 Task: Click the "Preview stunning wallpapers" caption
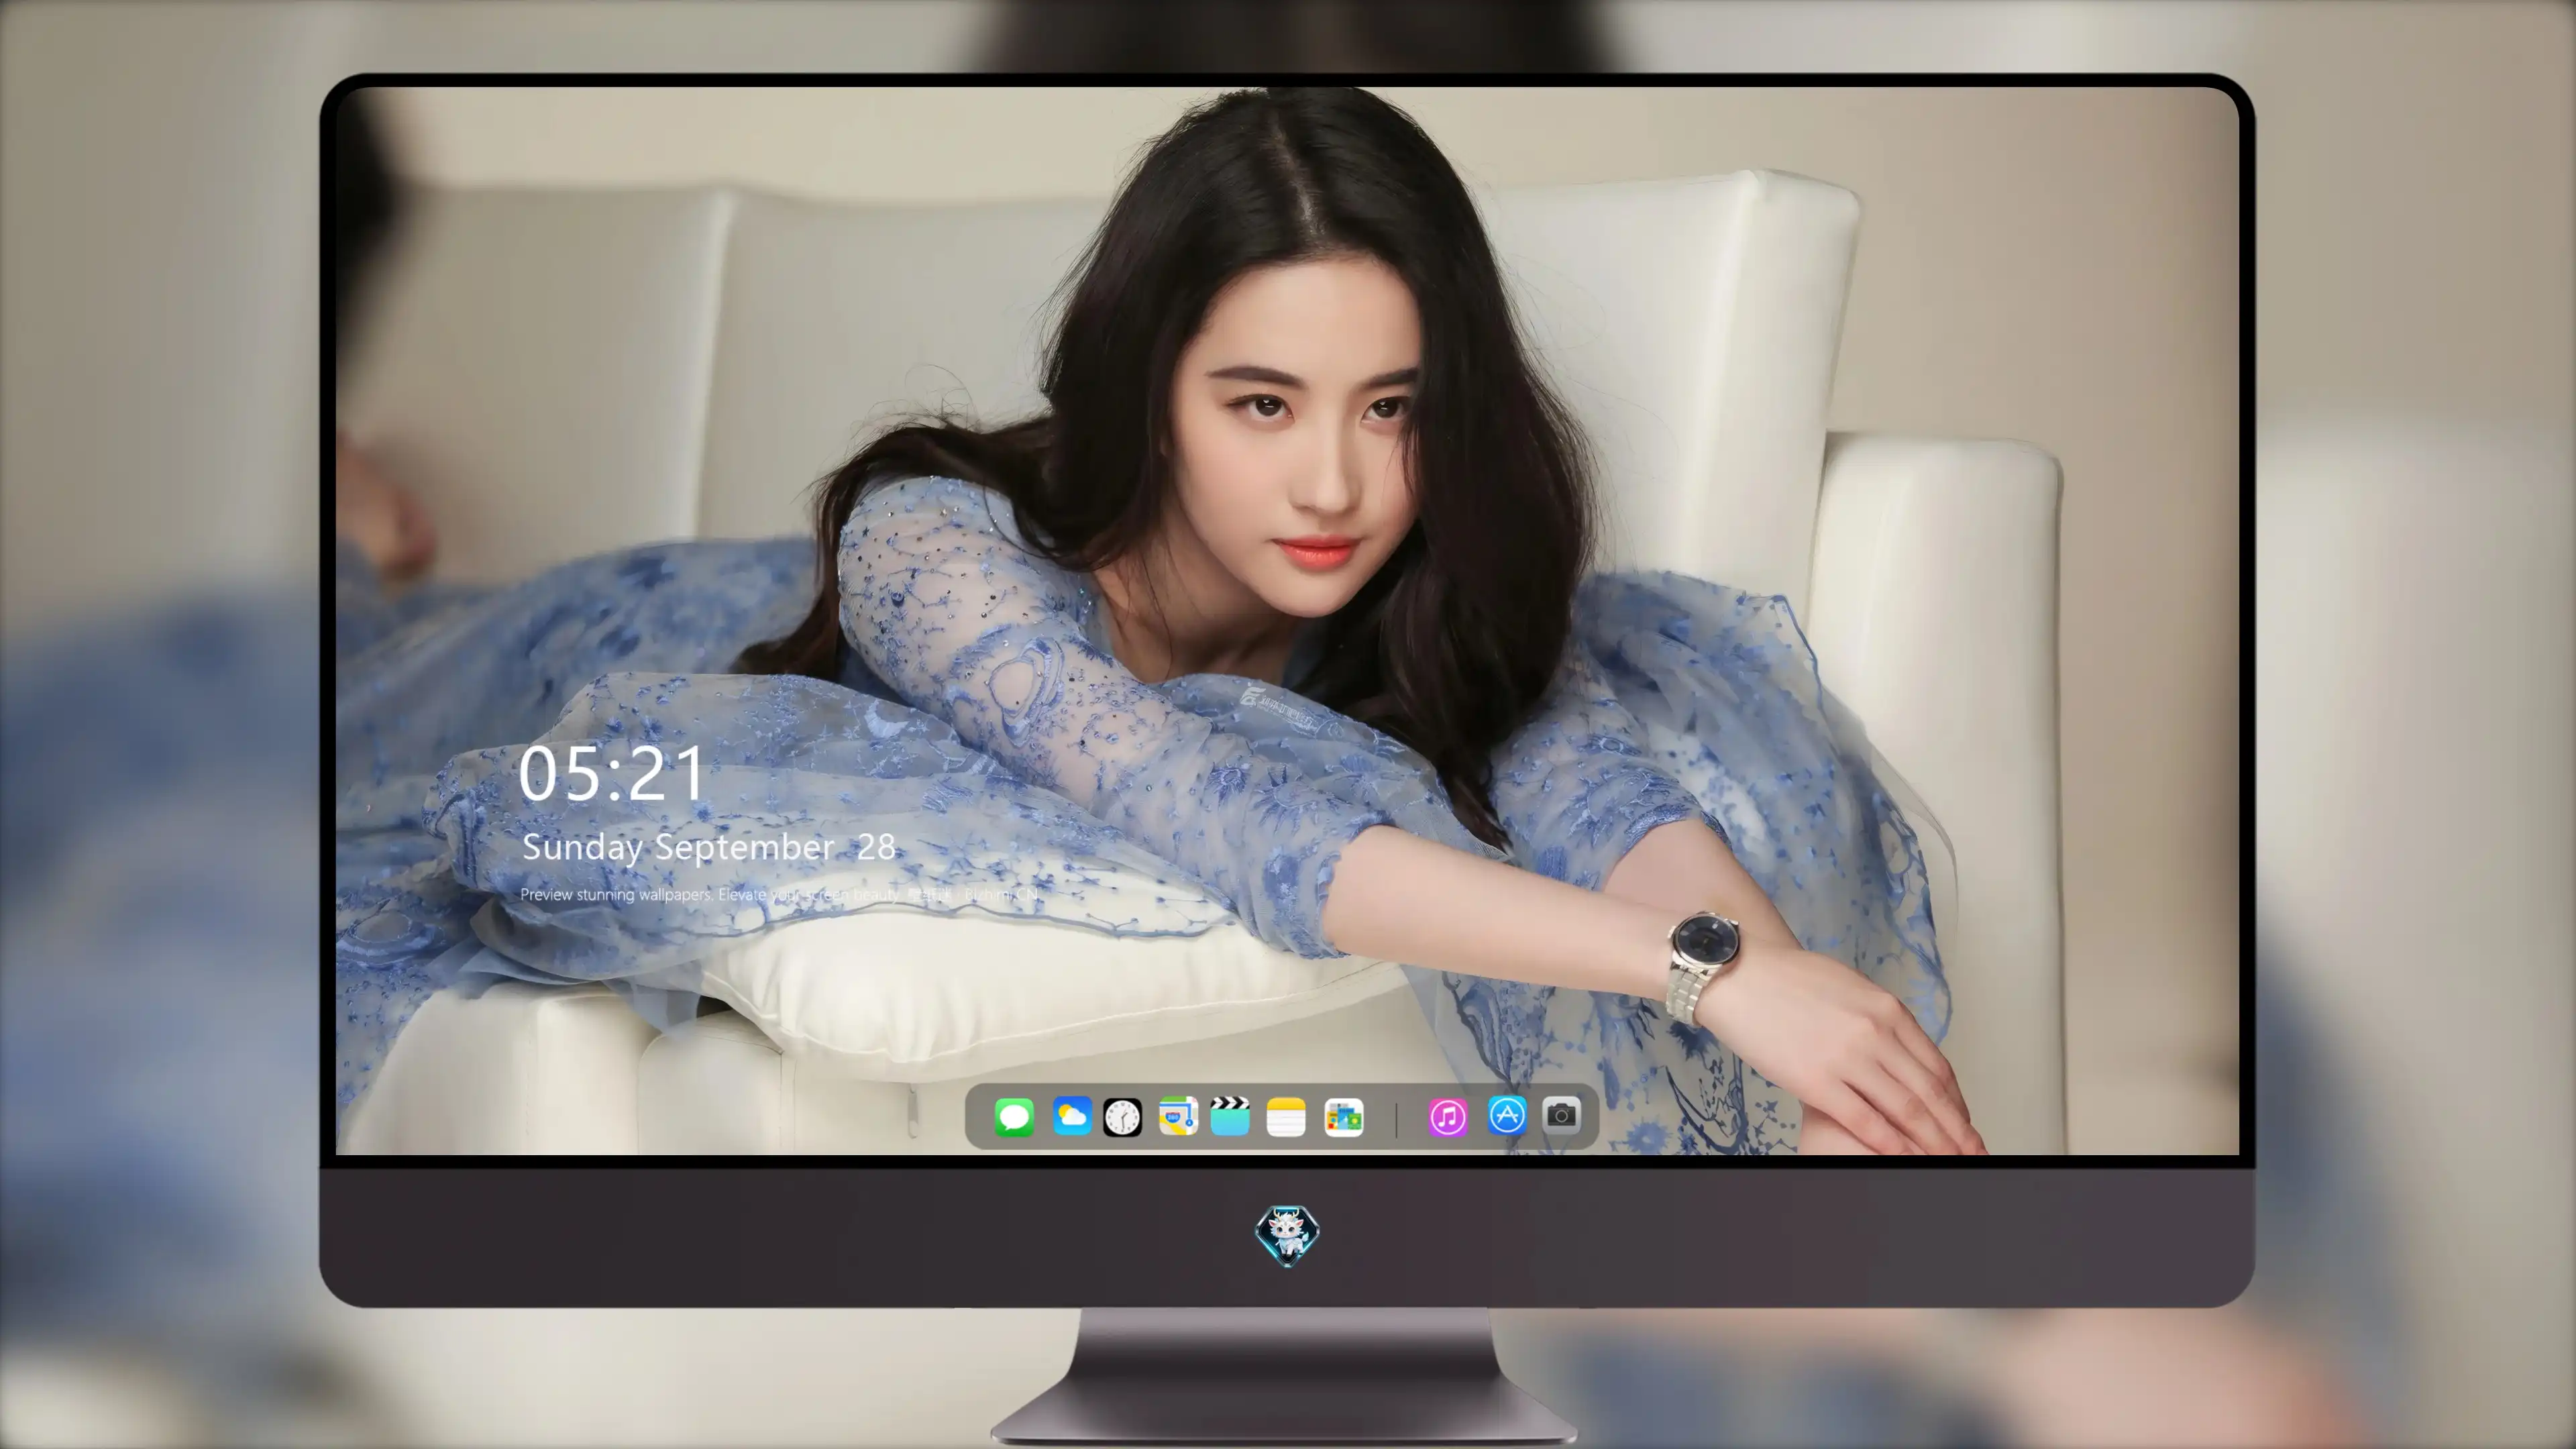tap(779, 894)
